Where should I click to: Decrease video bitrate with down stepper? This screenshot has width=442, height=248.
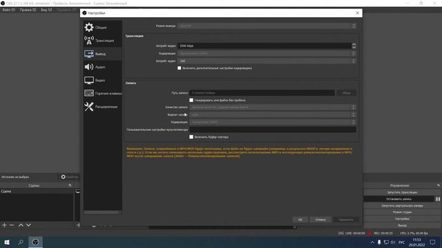click(354, 48)
